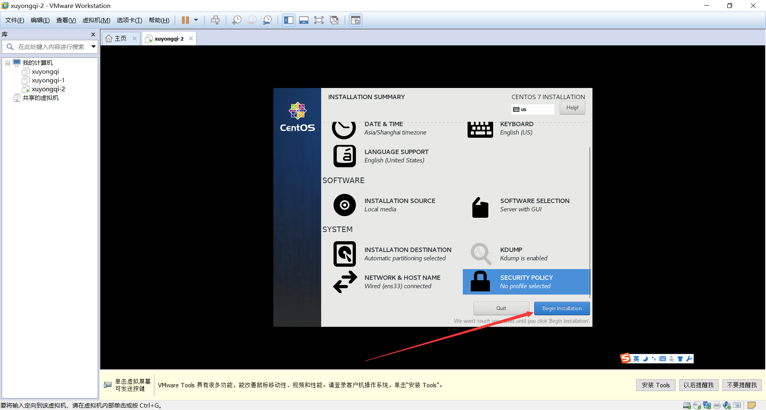The image size is (766, 410).
Task: Click the library search input field
Action: (51, 47)
